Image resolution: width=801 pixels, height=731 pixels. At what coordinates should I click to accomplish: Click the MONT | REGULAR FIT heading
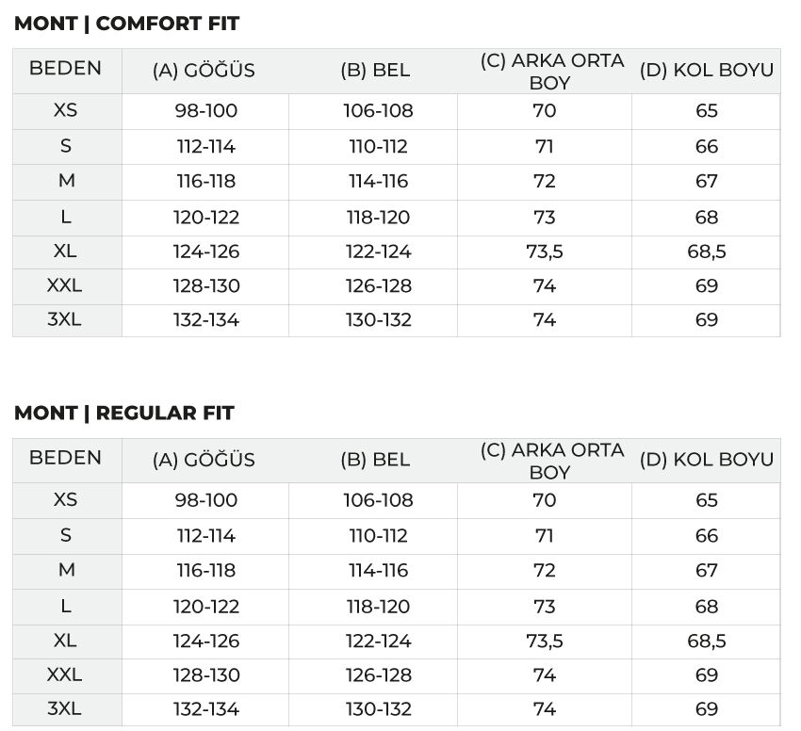pyautogui.click(x=124, y=413)
